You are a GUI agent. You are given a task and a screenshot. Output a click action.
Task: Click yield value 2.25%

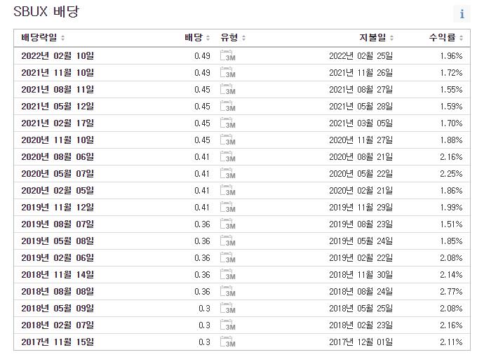(x=451, y=174)
